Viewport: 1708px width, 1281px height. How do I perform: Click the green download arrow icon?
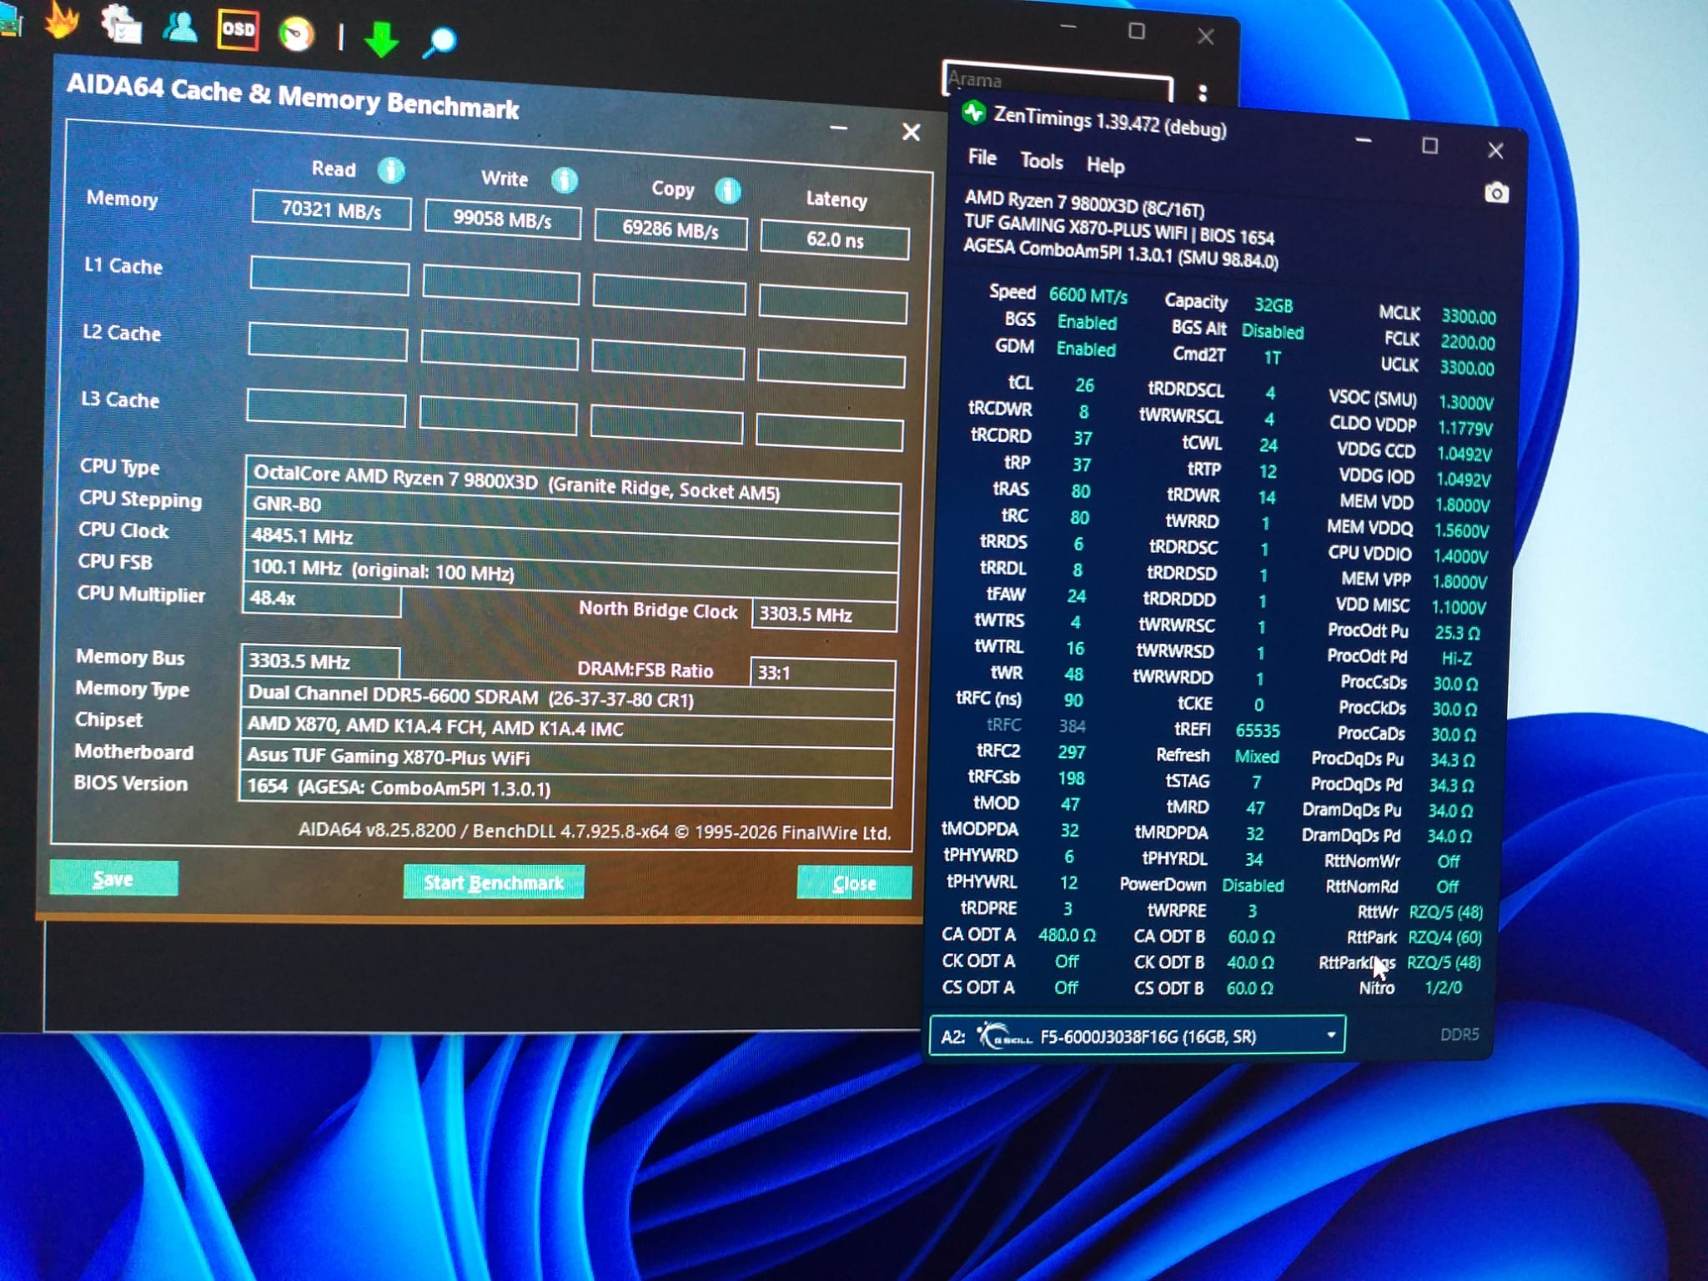click(382, 38)
